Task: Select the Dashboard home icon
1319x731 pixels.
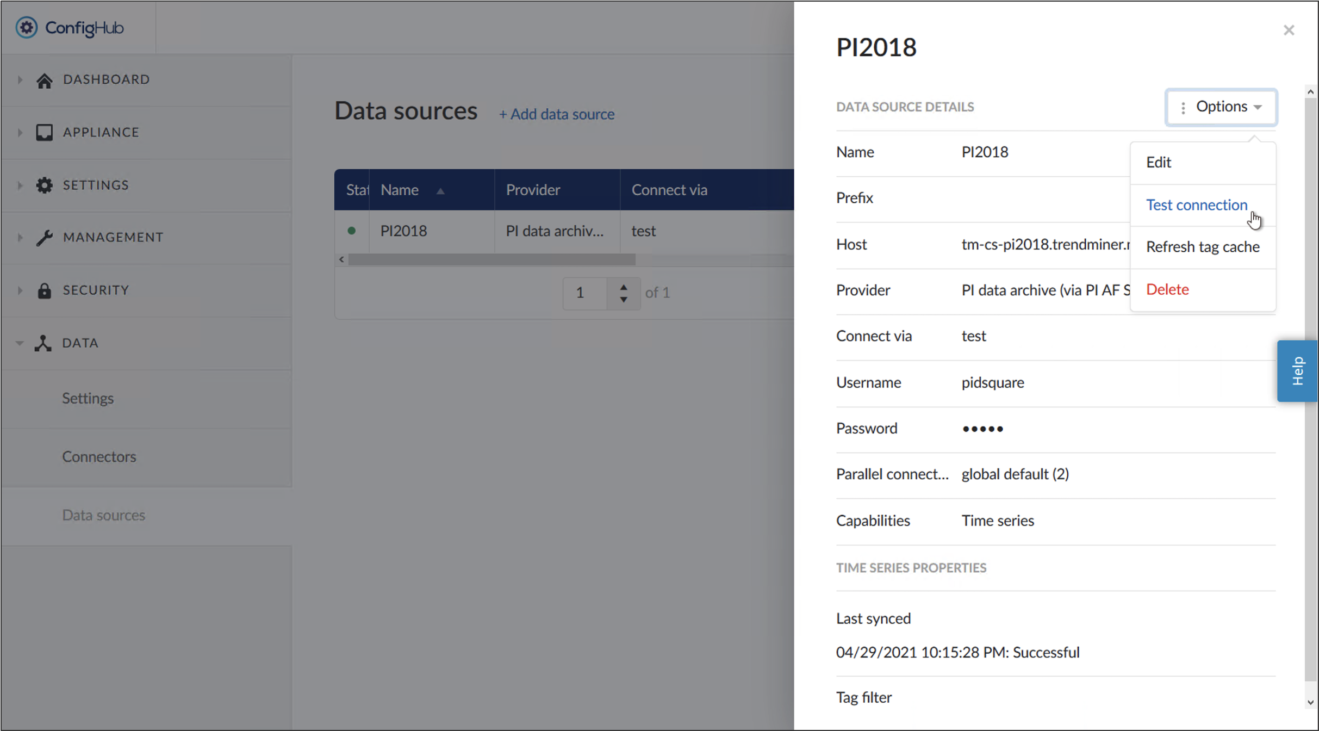Action: click(45, 79)
